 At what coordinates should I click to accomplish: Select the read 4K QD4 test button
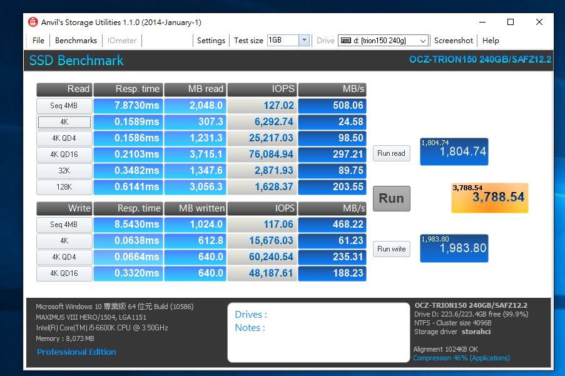click(64, 138)
